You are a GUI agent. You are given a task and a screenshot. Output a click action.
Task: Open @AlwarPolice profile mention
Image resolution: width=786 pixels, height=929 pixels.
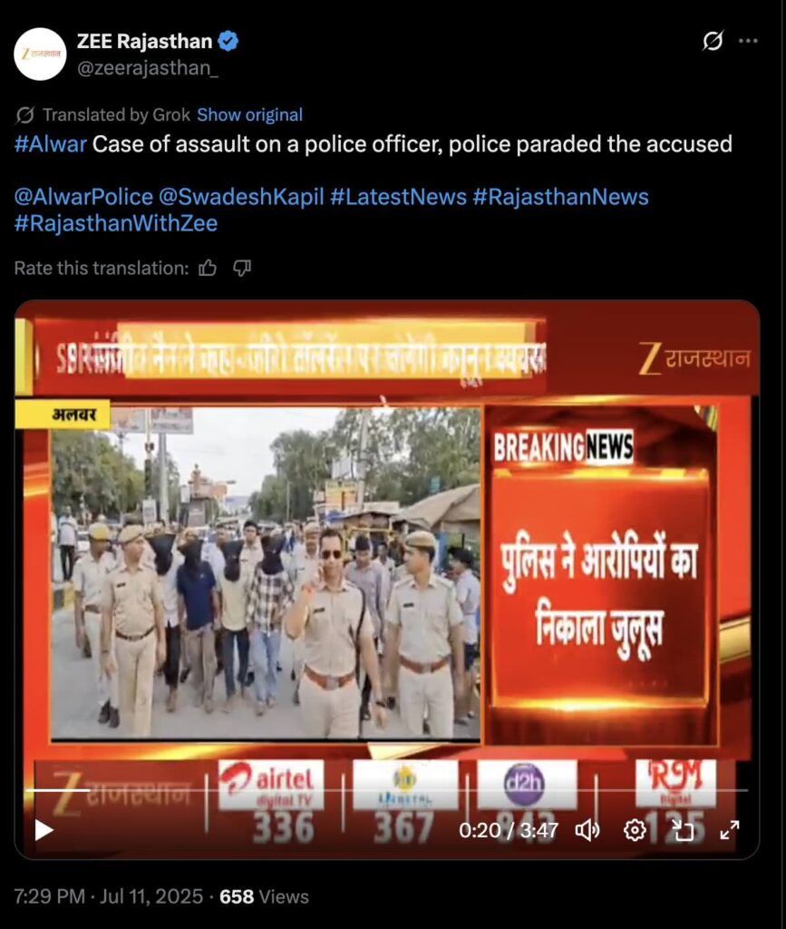83,197
